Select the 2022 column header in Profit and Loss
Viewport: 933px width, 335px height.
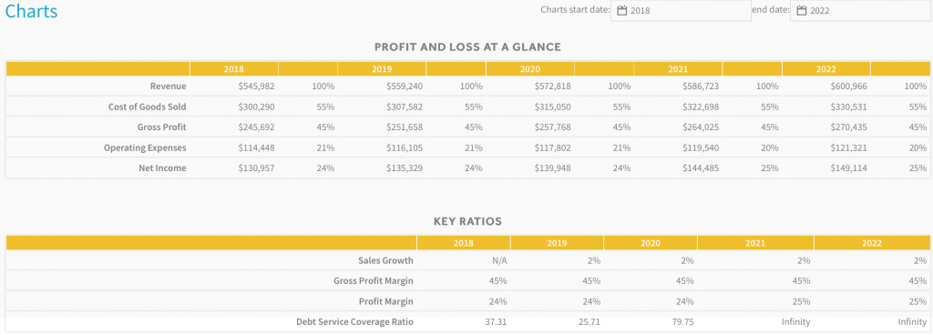tap(825, 69)
